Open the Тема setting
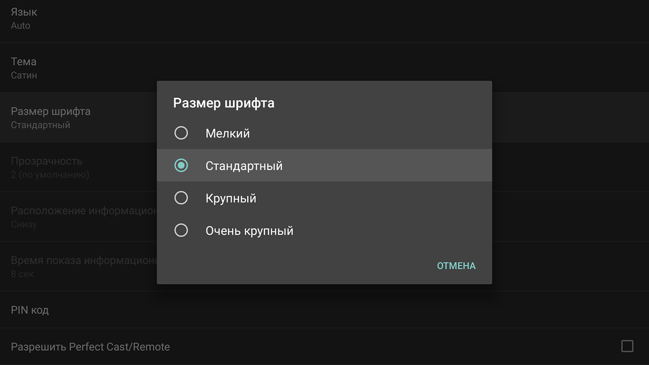Image resolution: width=649 pixels, height=365 pixels. click(x=324, y=67)
